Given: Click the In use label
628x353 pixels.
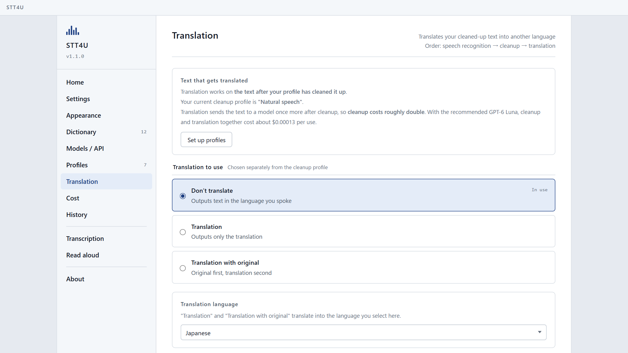Looking at the screenshot, I should pos(539,190).
